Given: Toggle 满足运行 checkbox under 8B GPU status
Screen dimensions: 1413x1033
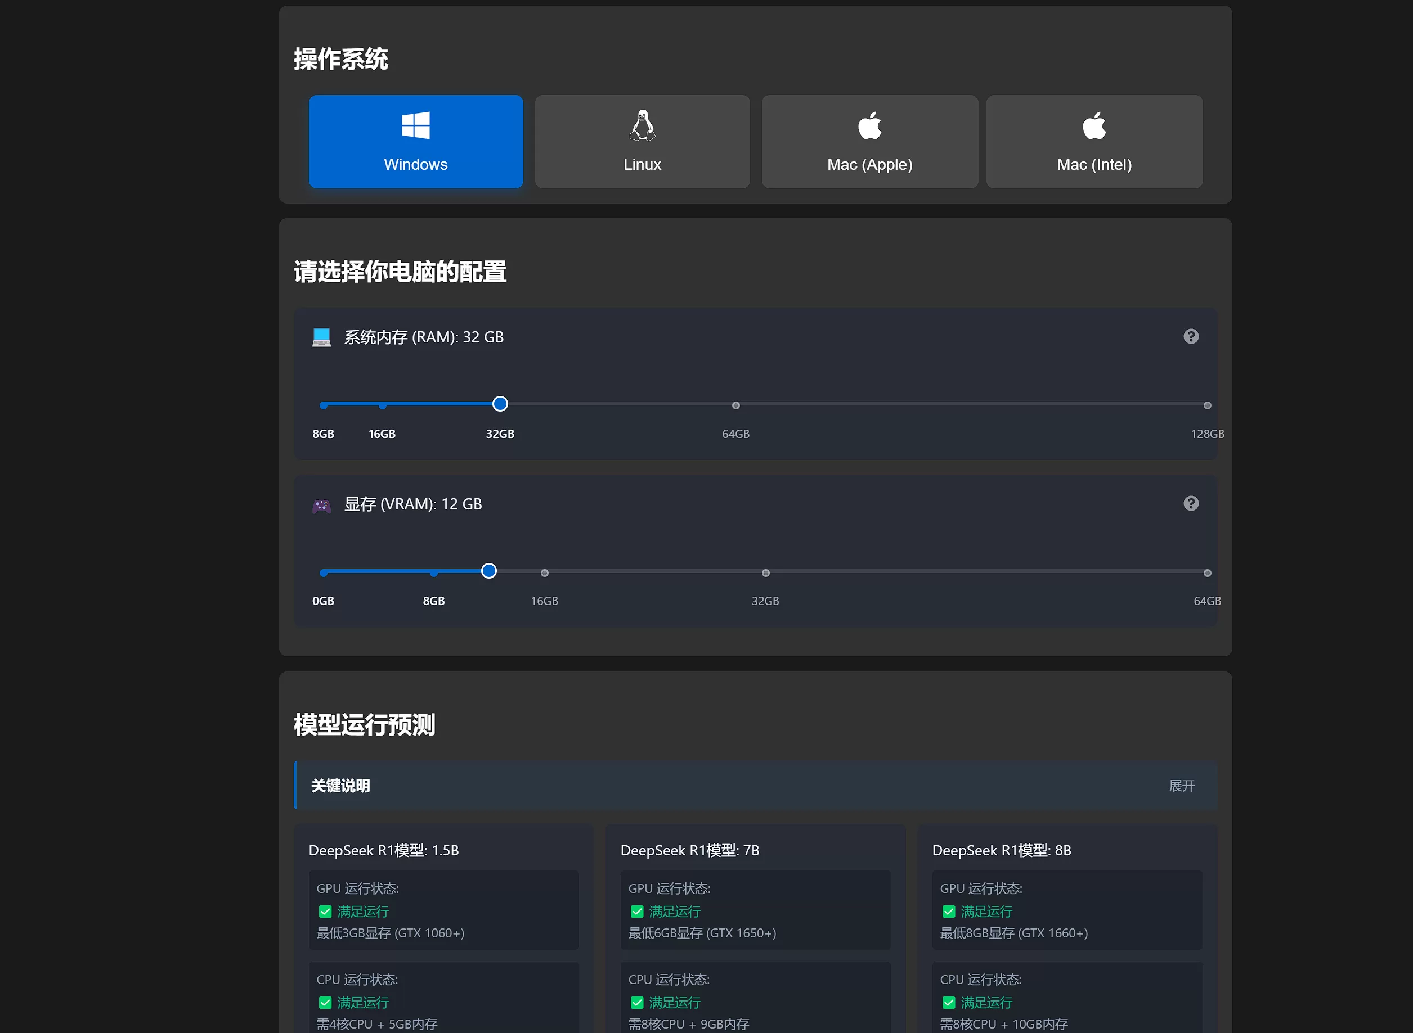Looking at the screenshot, I should click(x=949, y=912).
